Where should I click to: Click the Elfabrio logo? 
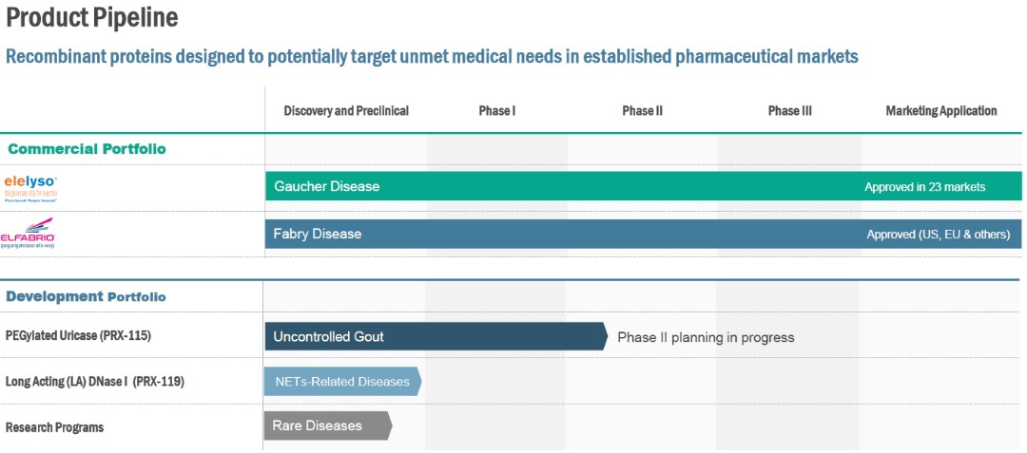coord(29,234)
